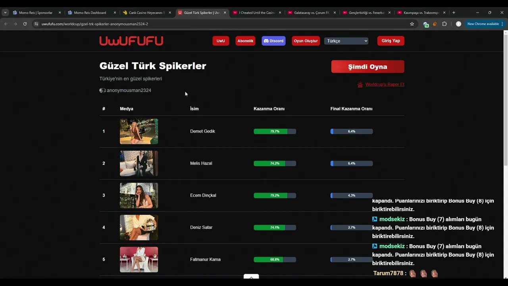Click the Final Kazanma Oranı column header
The width and height of the screenshot is (508, 286).
[351, 109]
